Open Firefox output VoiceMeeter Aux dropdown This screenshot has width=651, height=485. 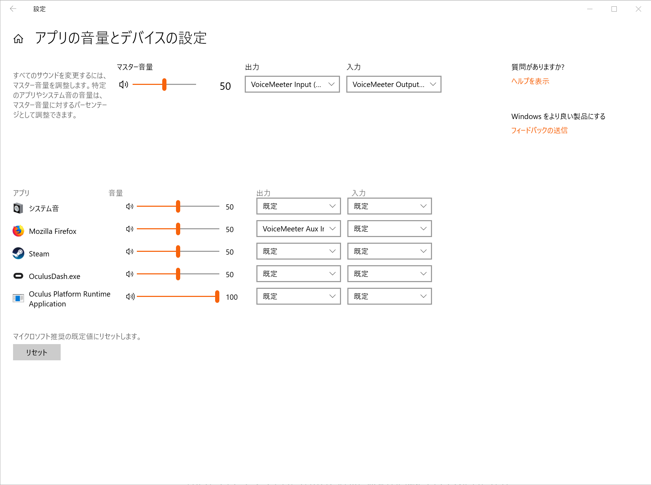pos(299,229)
